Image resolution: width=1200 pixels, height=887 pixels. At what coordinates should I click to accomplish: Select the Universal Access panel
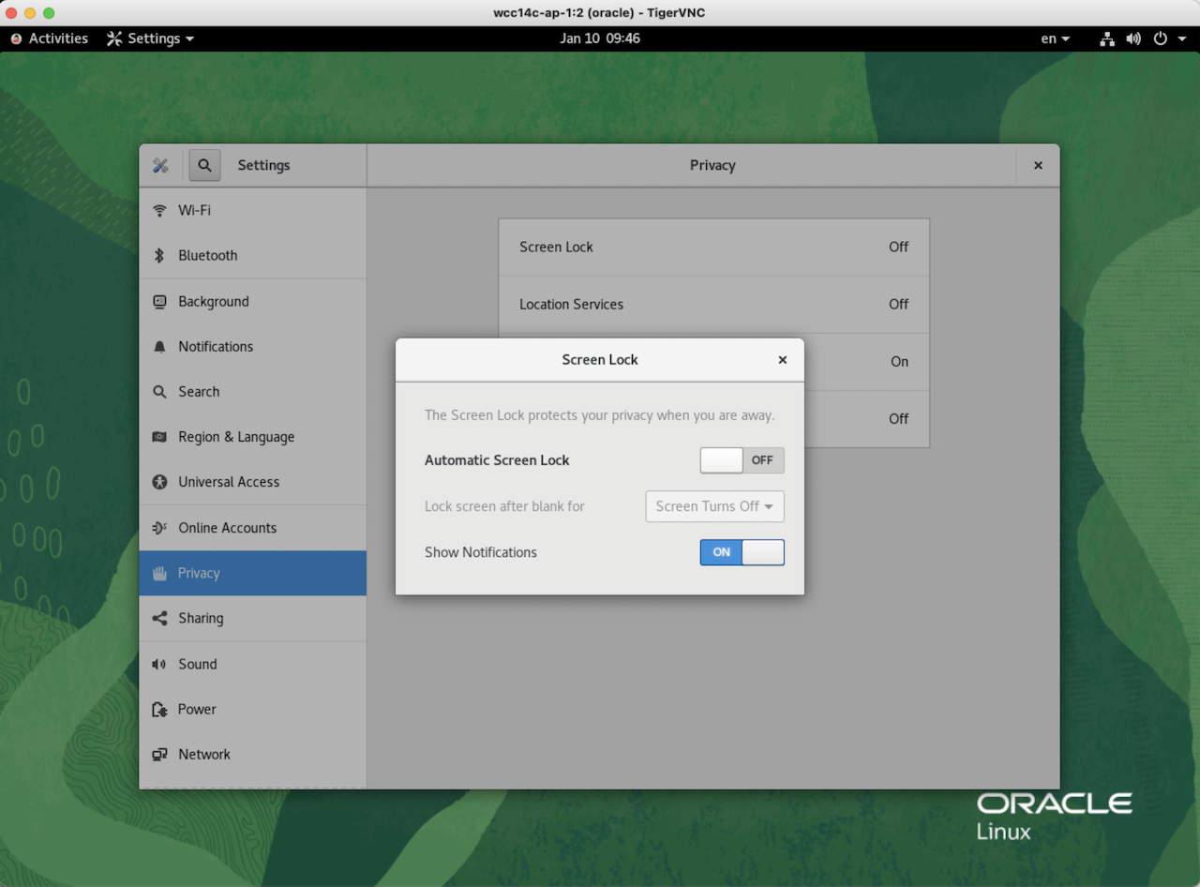coord(252,482)
